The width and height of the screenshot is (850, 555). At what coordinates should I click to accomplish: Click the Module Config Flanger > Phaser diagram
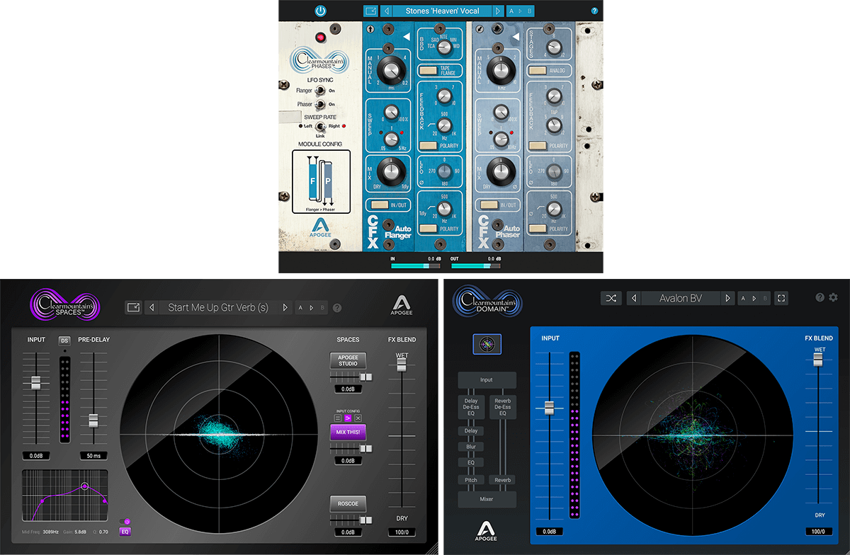pyautogui.click(x=321, y=181)
